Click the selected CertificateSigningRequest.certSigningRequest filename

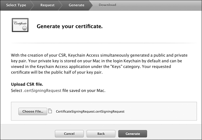[90, 111]
